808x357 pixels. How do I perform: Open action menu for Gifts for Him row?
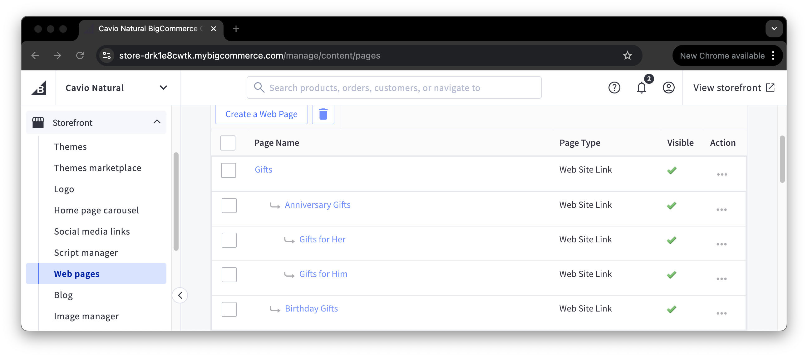[x=722, y=279]
